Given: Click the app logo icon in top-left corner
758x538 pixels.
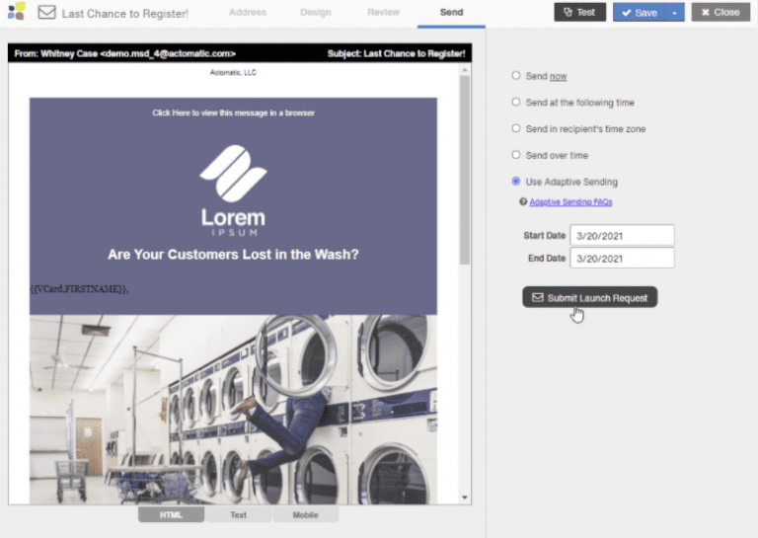Looking at the screenshot, I should coord(16,12).
